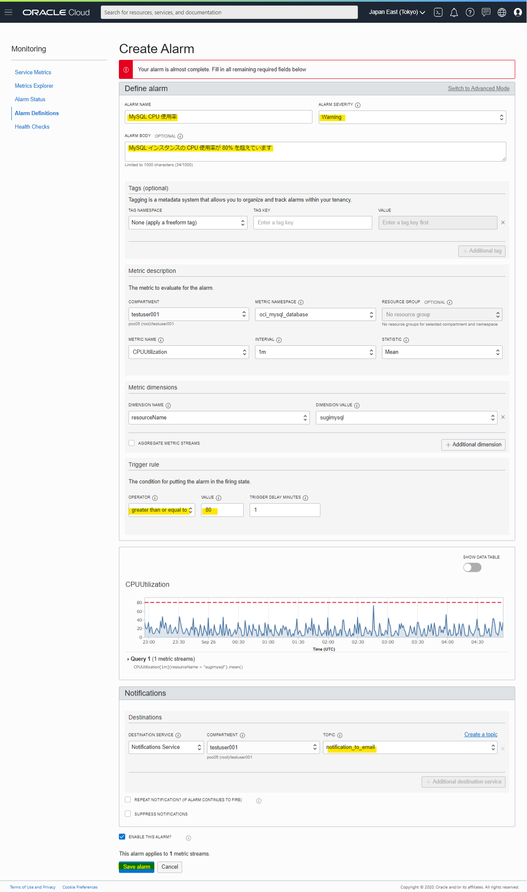Click info icon next to Alarm Severity
The image size is (527, 892).
pyautogui.click(x=358, y=105)
